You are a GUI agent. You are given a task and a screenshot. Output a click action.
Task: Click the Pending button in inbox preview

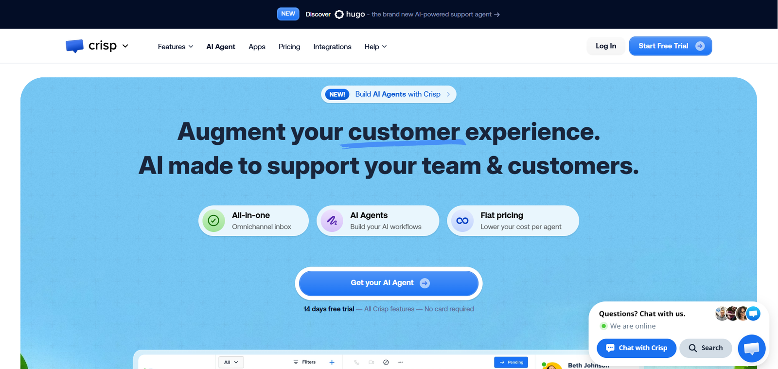point(511,362)
